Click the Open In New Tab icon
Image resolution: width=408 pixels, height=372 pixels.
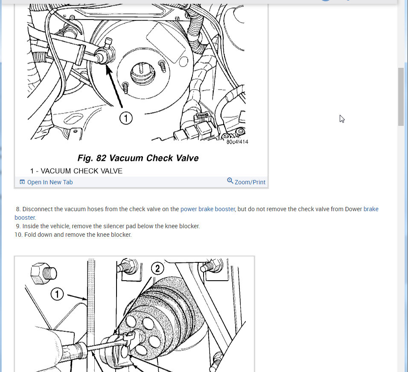(x=22, y=182)
